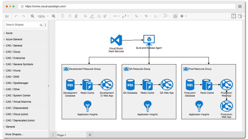
Task: Open the connection arrow style dropdown
Action: point(116,16)
